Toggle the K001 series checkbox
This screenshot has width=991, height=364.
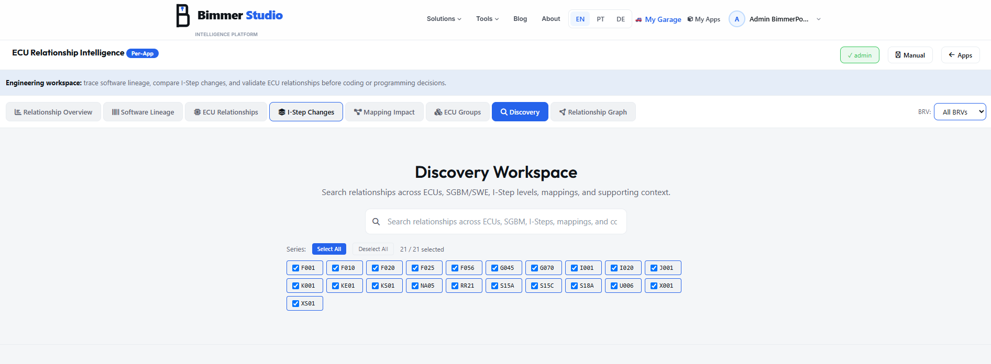coord(295,286)
